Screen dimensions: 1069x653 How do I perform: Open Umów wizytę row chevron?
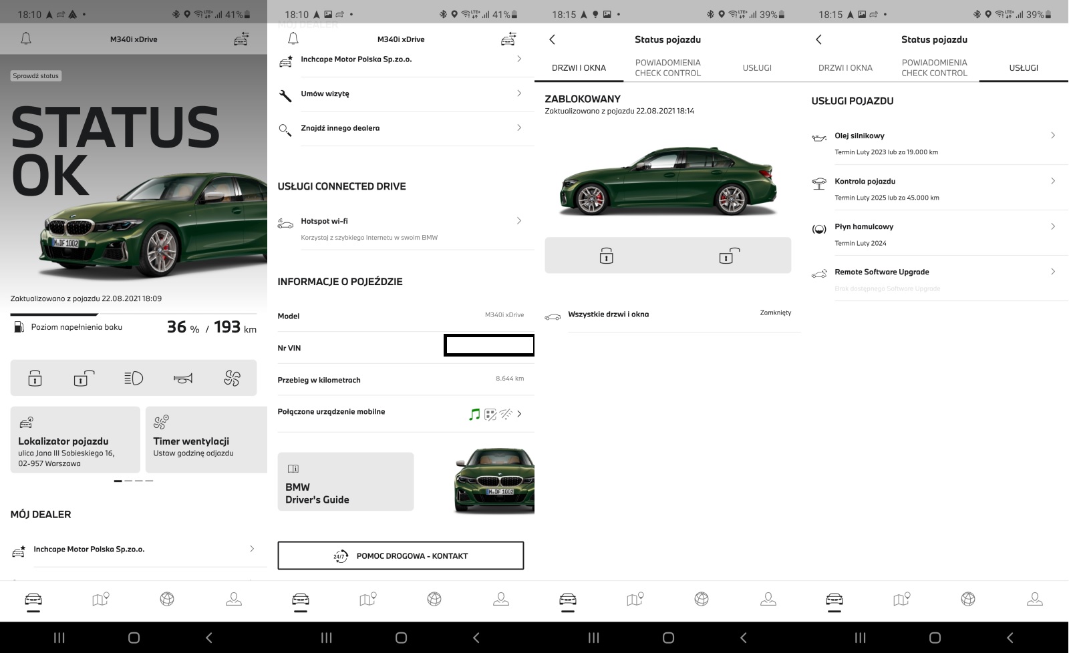[519, 93]
